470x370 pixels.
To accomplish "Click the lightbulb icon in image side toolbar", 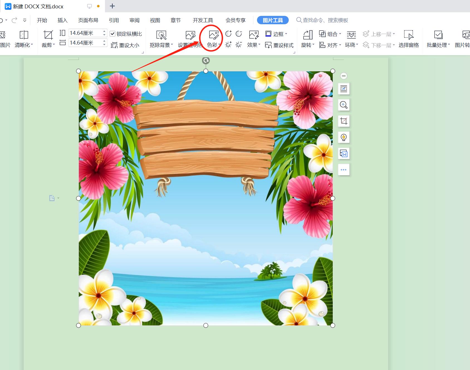I will tap(344, 137).
